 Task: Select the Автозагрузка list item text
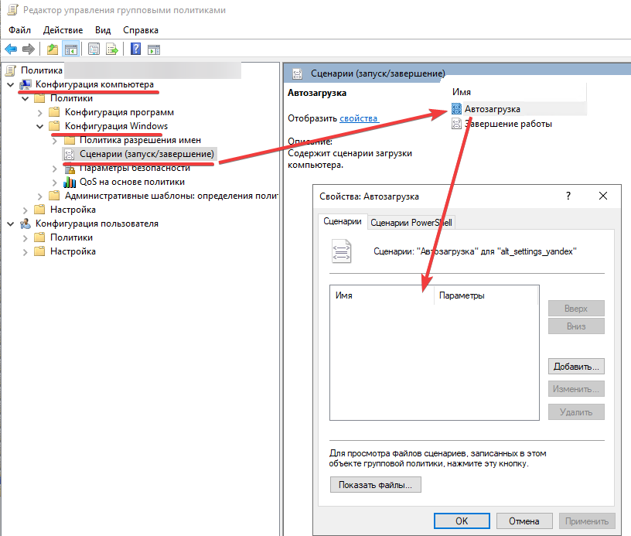[493, 109]
